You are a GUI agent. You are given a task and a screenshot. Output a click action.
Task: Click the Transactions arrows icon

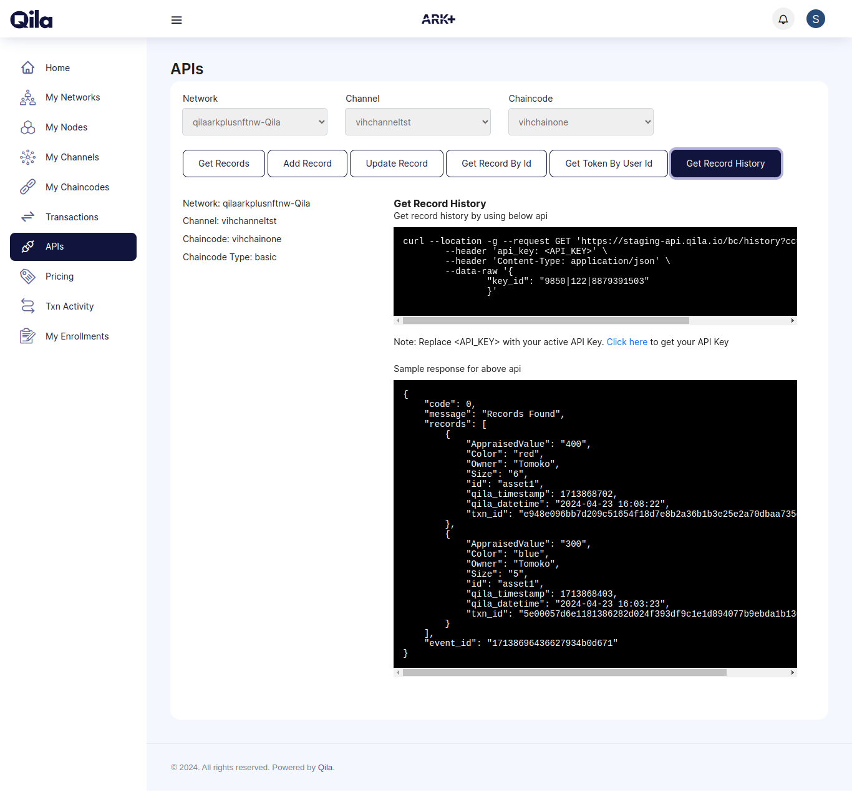click(27, 217)
